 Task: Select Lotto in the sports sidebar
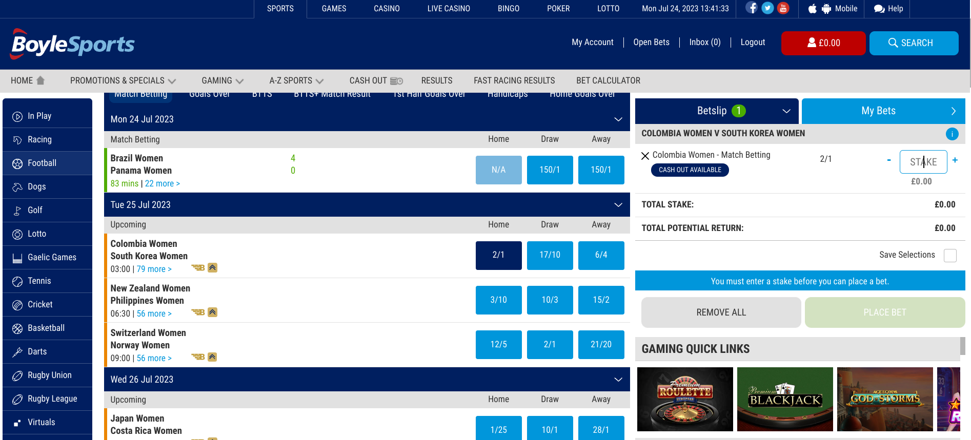tap(47, 234)
